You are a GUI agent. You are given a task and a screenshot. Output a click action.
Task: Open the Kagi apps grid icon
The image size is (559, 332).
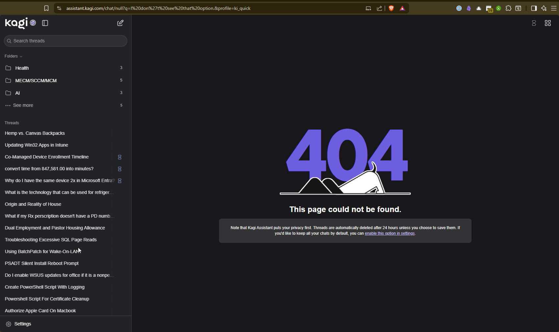pyautogui.click(x=548, y=23)
